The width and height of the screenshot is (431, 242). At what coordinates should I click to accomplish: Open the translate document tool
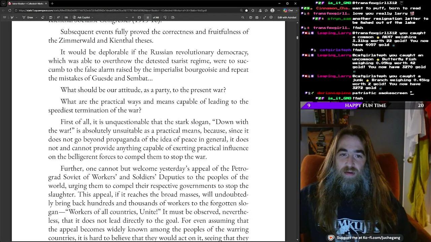click(x=66, y=17)
